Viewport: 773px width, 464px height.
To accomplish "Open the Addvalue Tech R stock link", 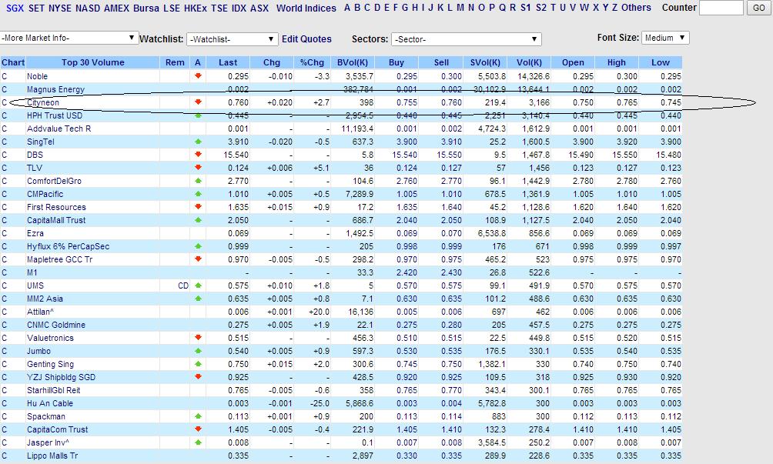I will tap(59, 129).
